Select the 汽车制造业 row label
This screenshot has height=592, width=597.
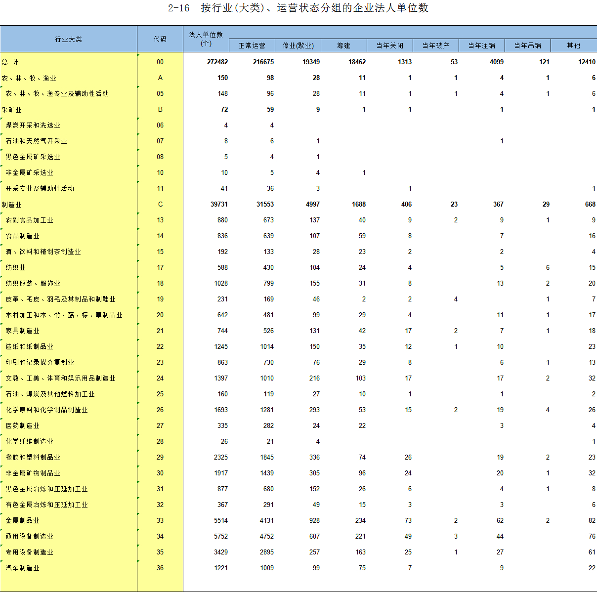click(23, 568)
